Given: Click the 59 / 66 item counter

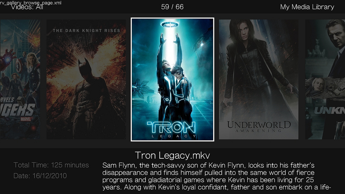Looking at the screenshot, I should tap(172, 7).
